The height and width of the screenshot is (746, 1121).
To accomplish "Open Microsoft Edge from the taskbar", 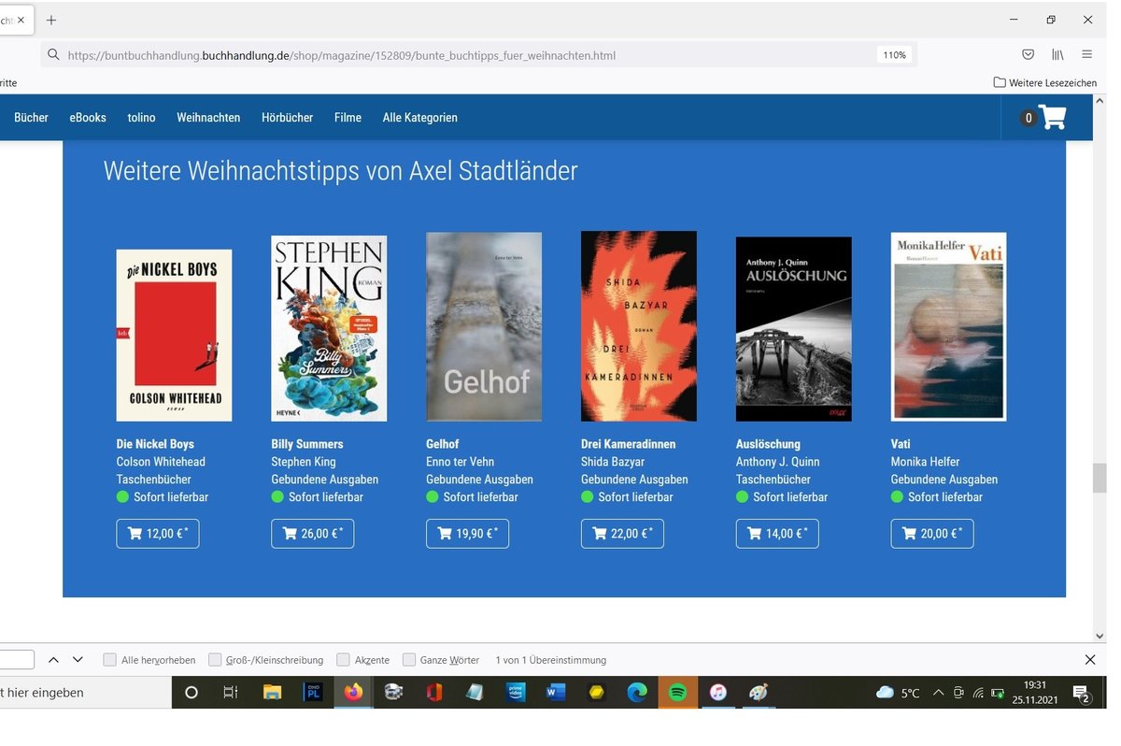I will point(637,693).
